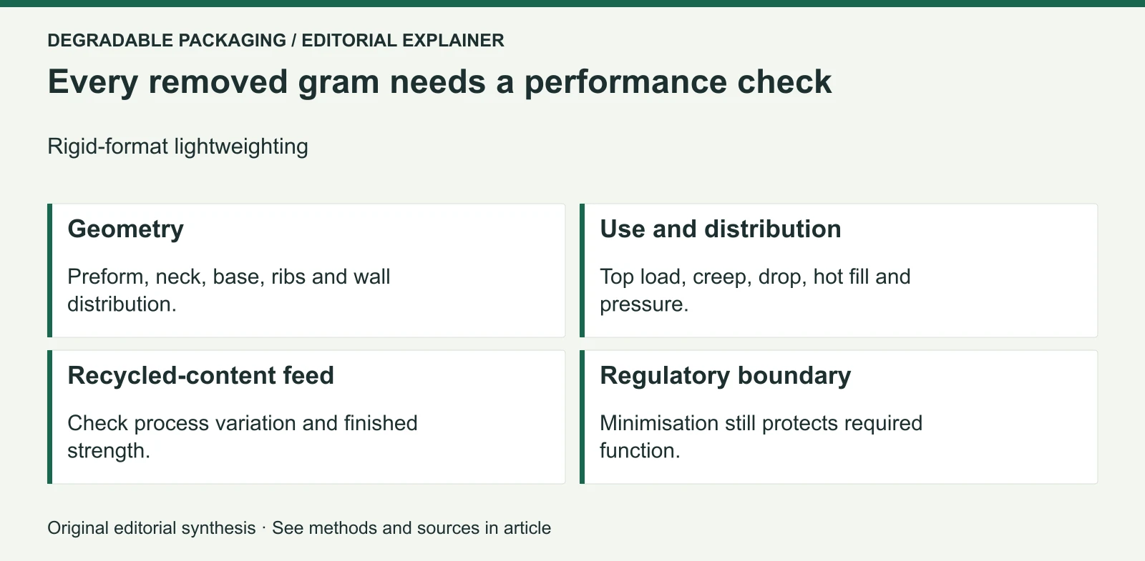
Task: Click 'Preform, neck, base, ribs' description text
Action: [x=229, y=290]
